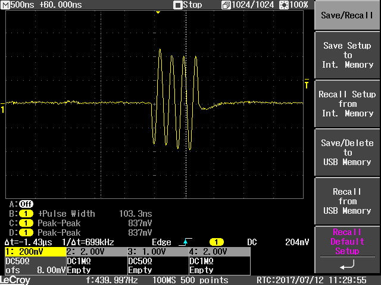Click the measurement A Off badge
Image resolution: width=381 pixels, height=285 pixels.
pos(26,204)
